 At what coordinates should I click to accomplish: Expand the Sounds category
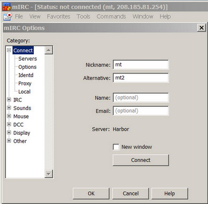coord(9,108)
